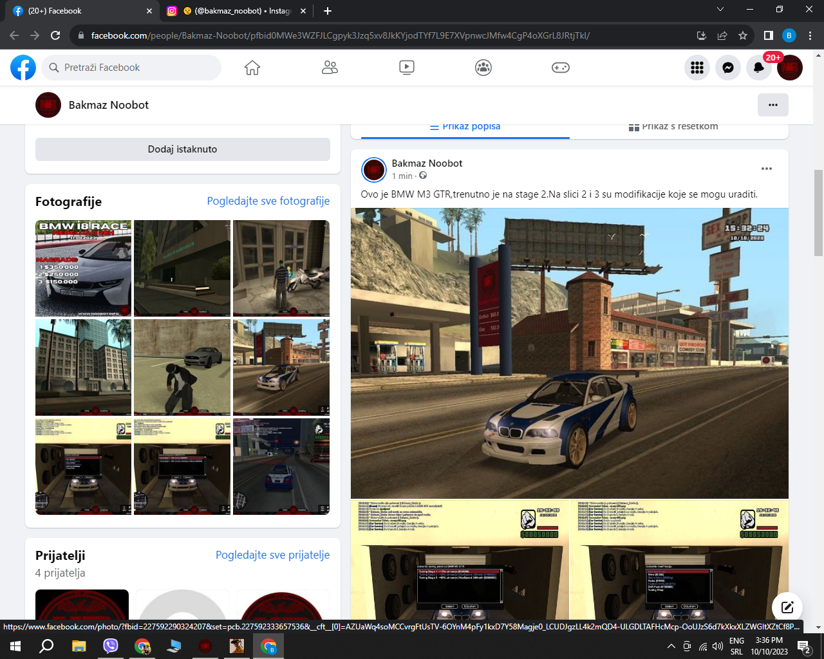The width and height of the screenshot is (824, 659).
Task: Open Chrome three-dot menu
Action: (810, 35)
